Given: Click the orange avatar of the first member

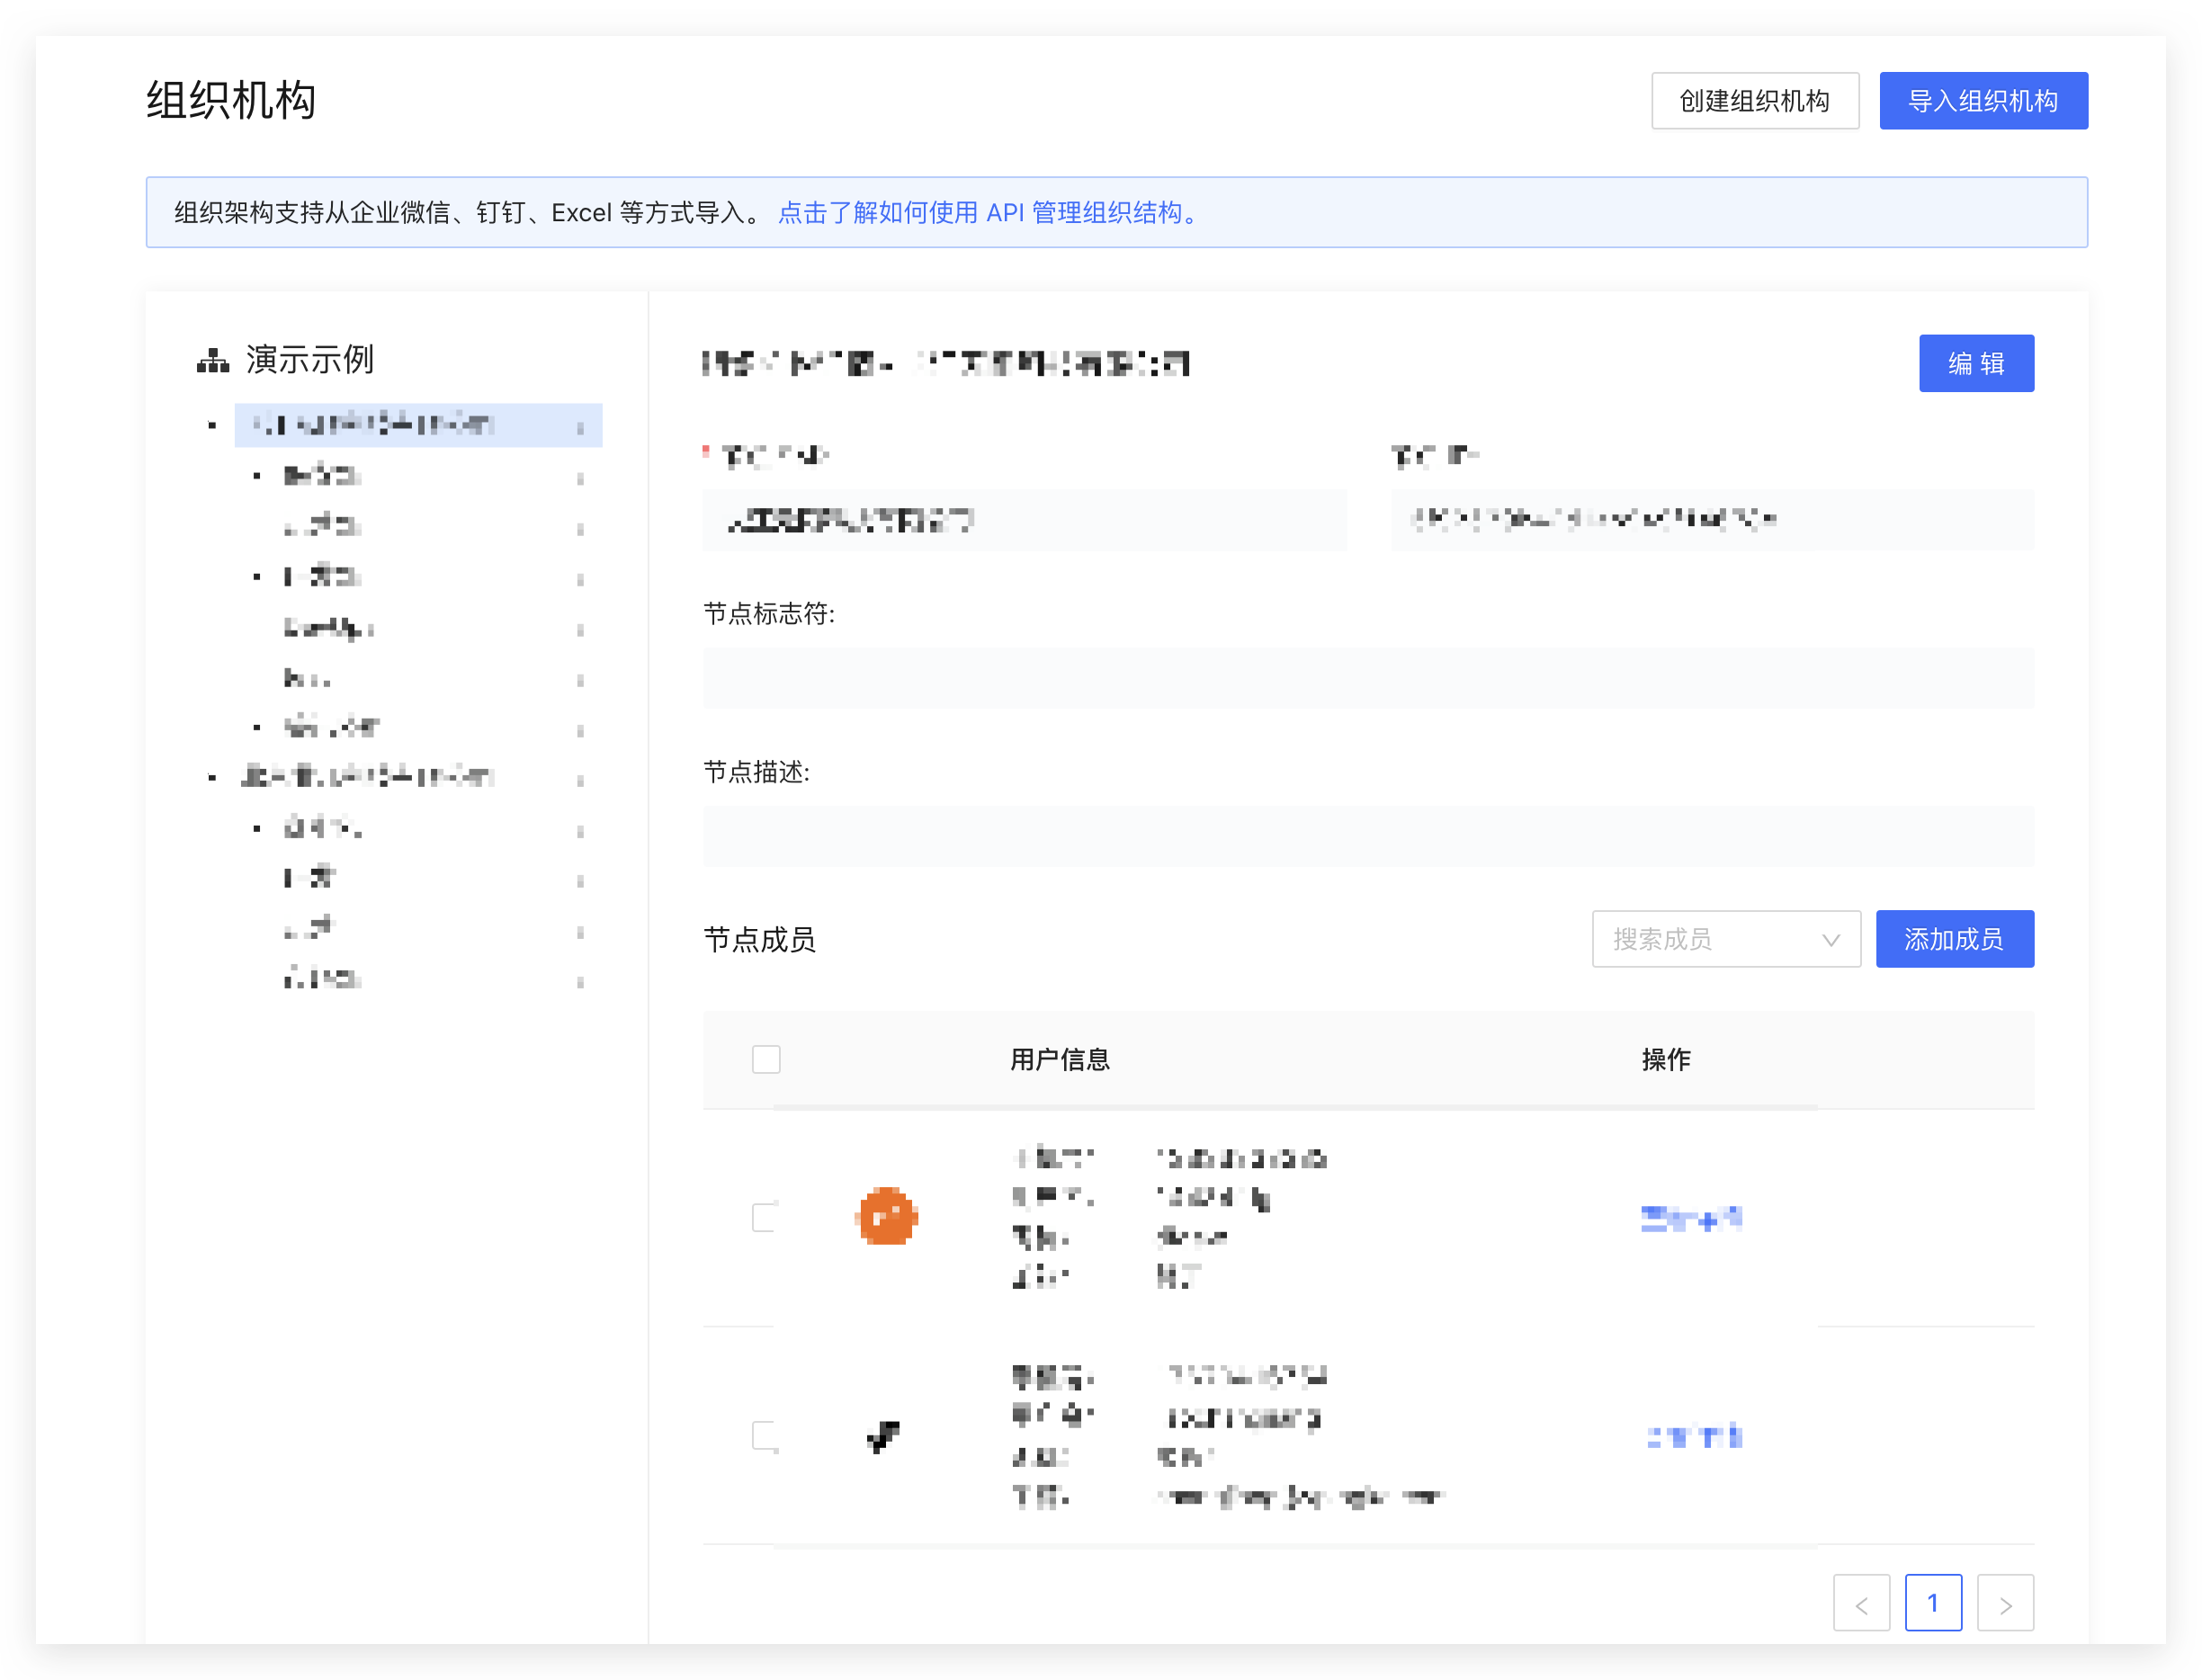Looking at the screenshot, I should pos(886,1217).
